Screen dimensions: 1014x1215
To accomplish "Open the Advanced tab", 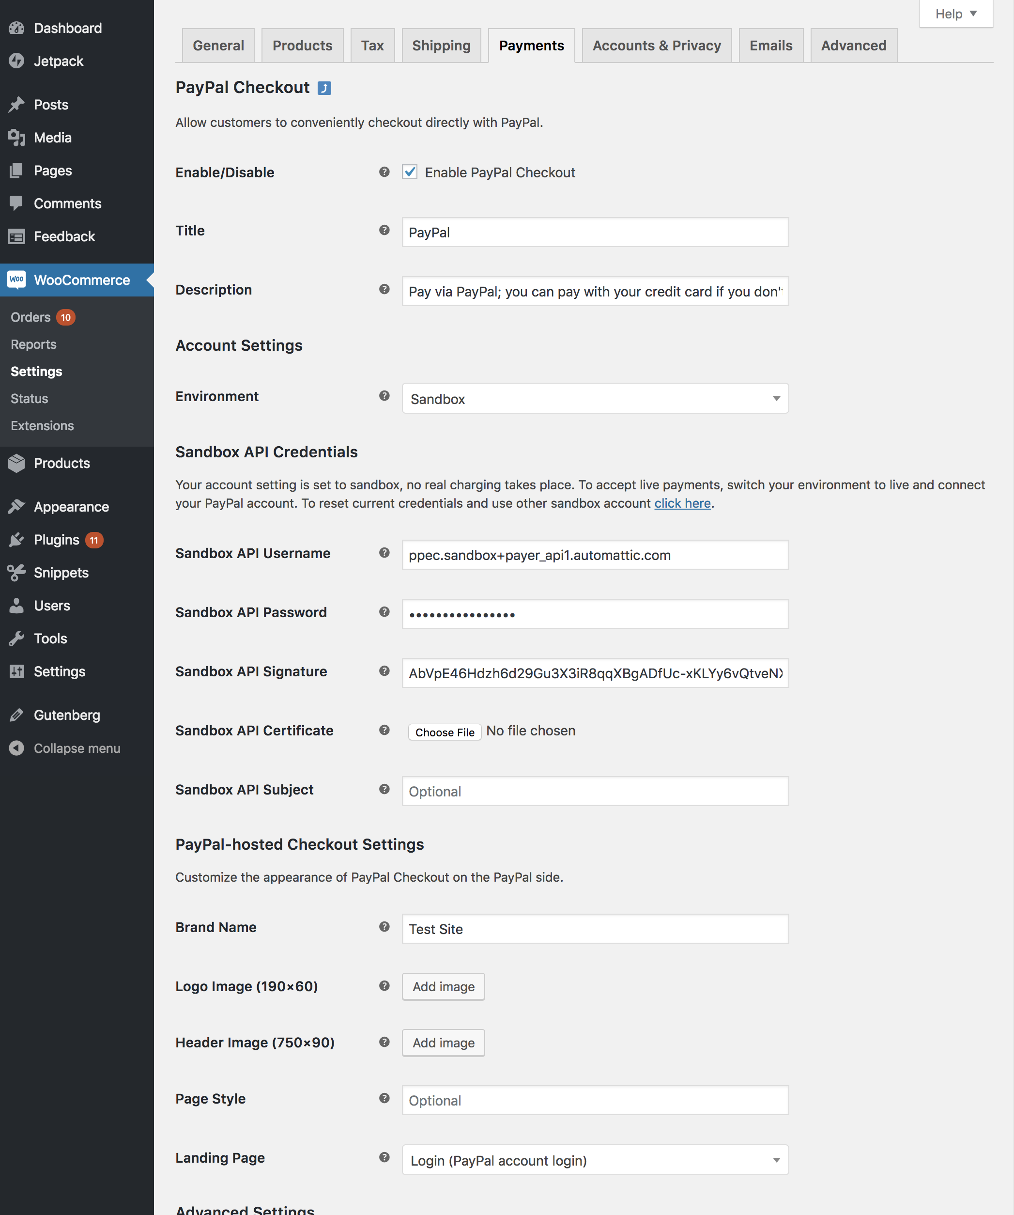I will (854, 45).
